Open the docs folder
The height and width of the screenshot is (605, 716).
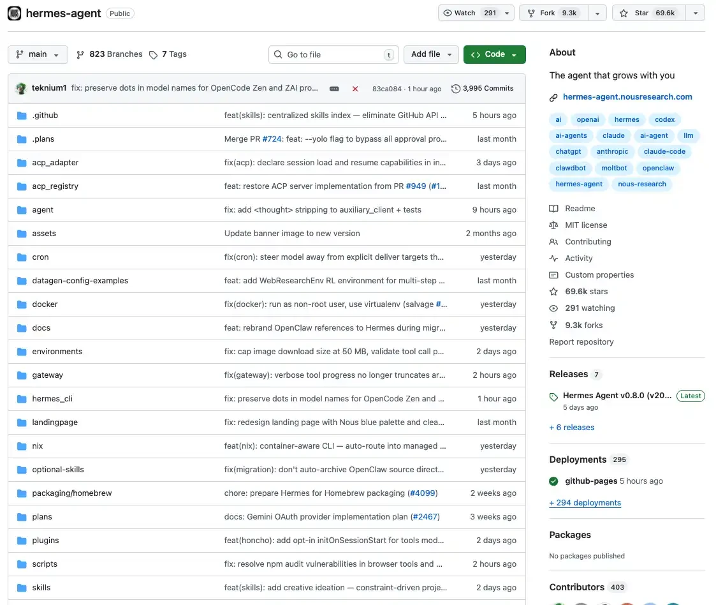pyautogui.click(x=41, y=328)
